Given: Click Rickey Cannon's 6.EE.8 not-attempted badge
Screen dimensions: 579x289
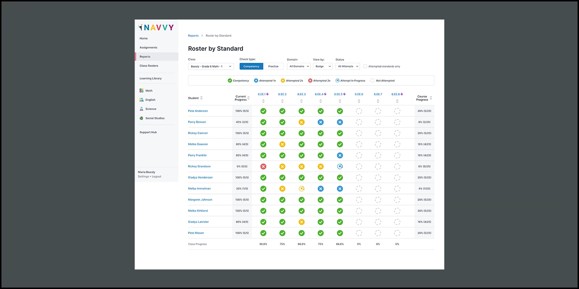Looking at the screenshot, I should tap(397, 133).
